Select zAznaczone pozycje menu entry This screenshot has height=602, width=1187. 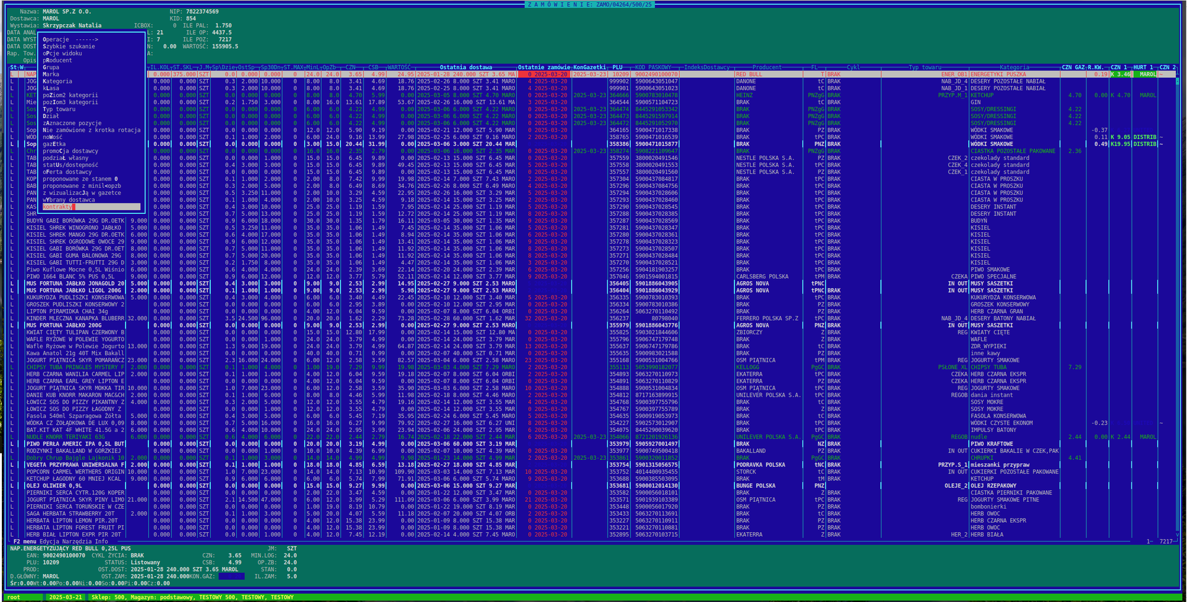click(x=72, y=123)
